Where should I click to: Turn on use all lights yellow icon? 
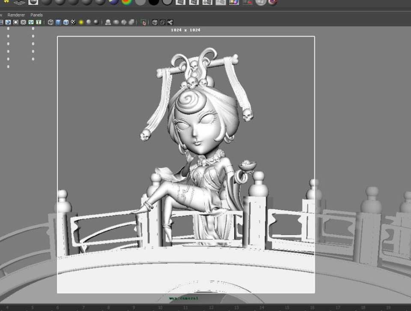[81, 22]
